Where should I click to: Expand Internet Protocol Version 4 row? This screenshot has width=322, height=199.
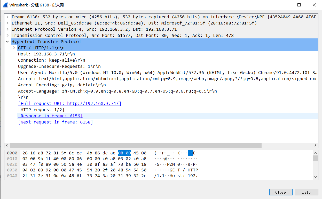[8, 29]
